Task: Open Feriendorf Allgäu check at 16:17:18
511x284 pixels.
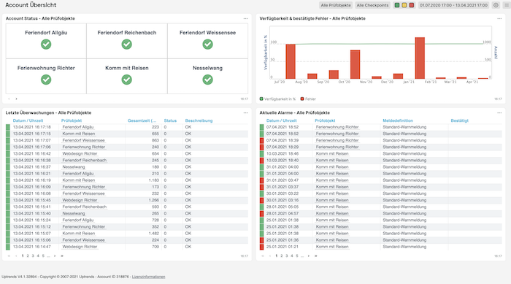Action: pyautogui.click(x=78, y=127)
